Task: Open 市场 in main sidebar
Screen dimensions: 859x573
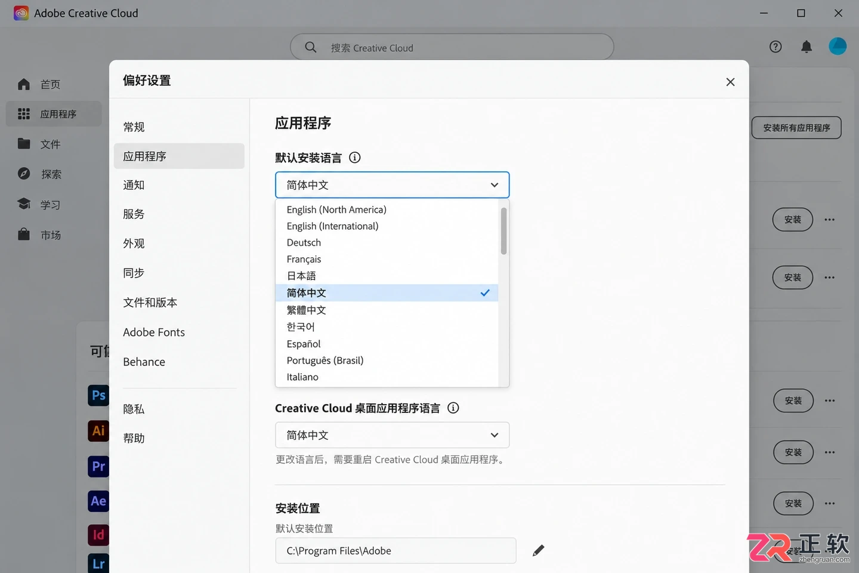Action: click(54, 235)
